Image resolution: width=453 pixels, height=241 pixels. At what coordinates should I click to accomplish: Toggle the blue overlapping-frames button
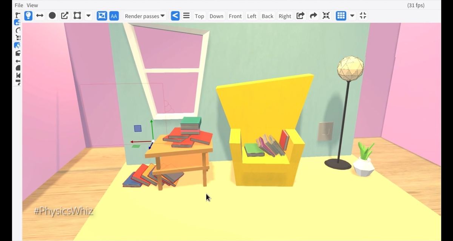coord(102,16)
